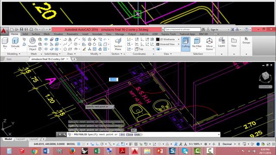The width and height of the screenshot is (276, 155).
Task: Open Firefox from the taskbar
Action: (x=72, y=151)
